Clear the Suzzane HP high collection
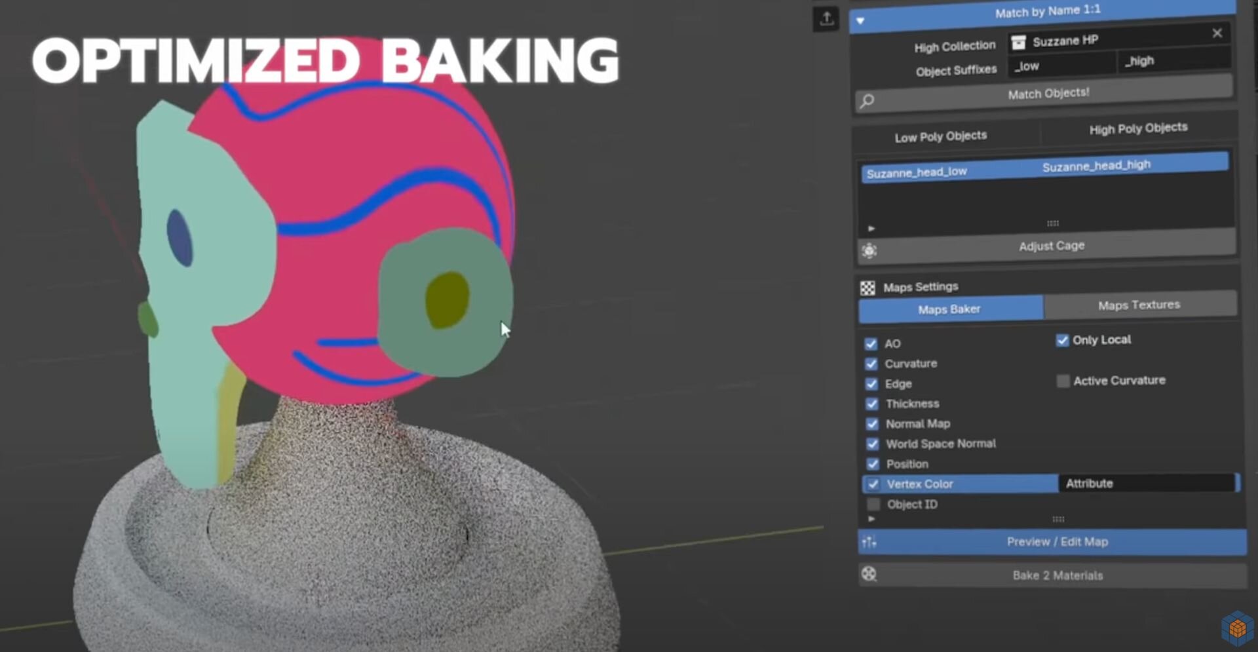Screen dimensions: 1258x652 [x=1217, y=33]
